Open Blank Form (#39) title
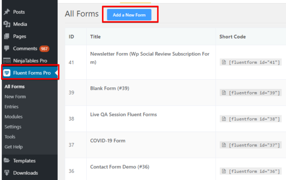Image resolution: width=286 pixels, height=180 pixels. coord(110,88)
